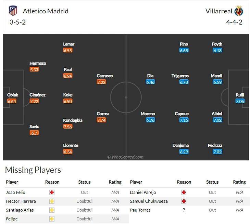Open Kondogbia's player profile

click(73, 120)
